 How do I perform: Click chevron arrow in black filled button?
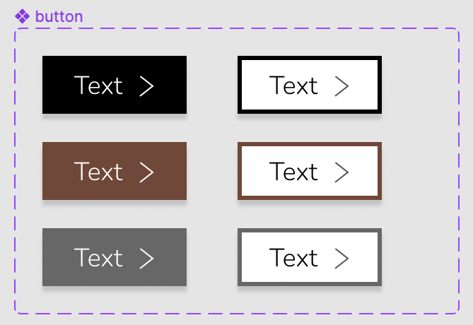pyautogui.click(x=146, y=85)
